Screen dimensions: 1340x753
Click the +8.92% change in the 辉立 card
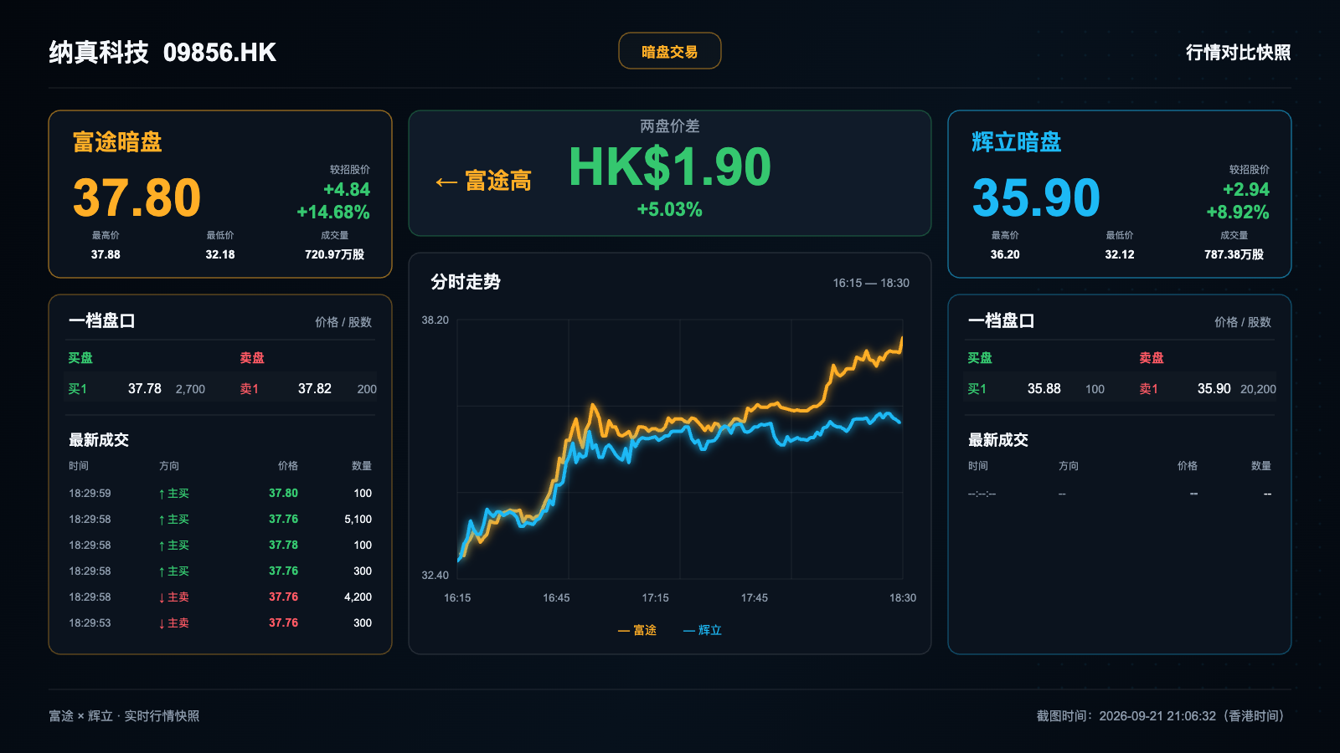[1238, 213]
